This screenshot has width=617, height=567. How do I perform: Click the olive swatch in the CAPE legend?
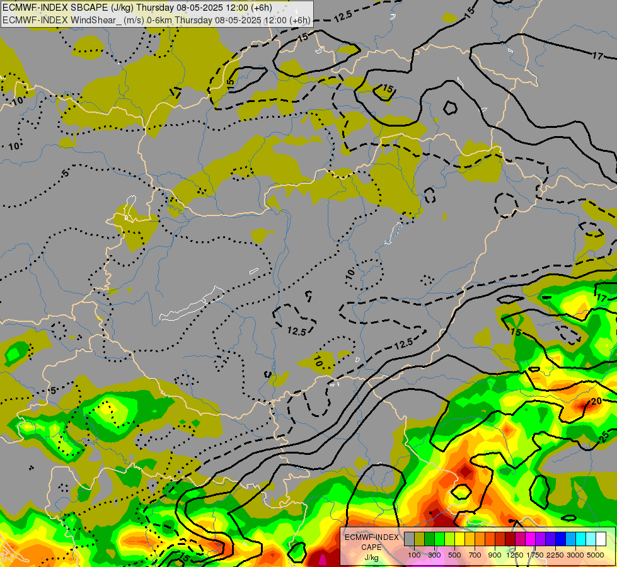point(420,539)
